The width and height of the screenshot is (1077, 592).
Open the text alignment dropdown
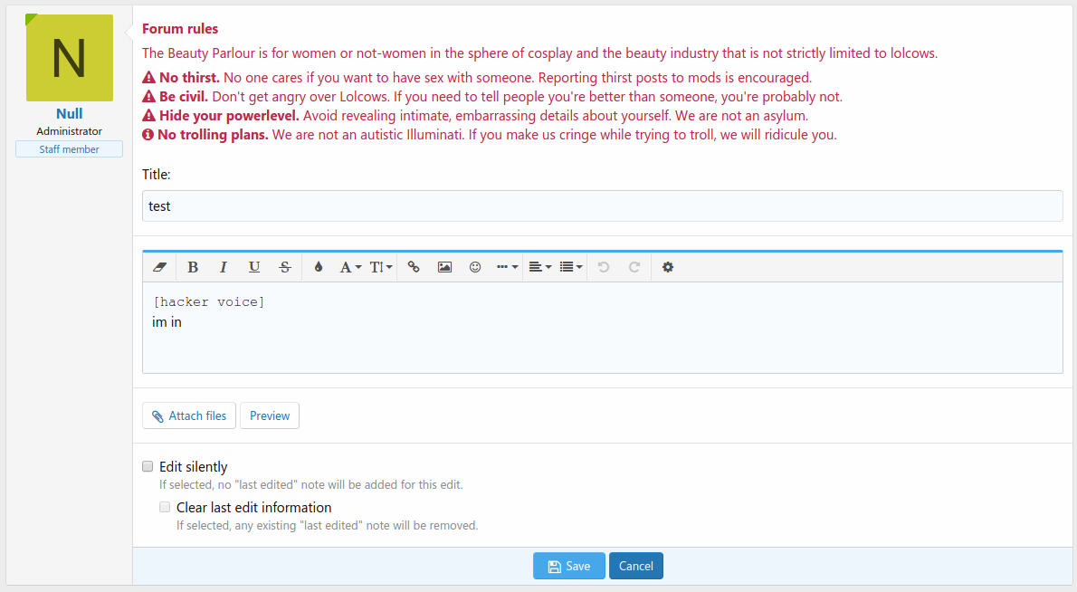(540, 267)
